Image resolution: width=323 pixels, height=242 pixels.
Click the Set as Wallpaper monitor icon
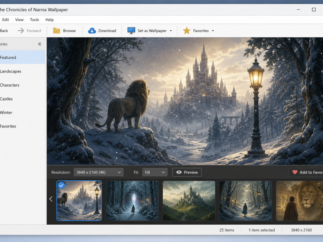(x=131, y=31)
